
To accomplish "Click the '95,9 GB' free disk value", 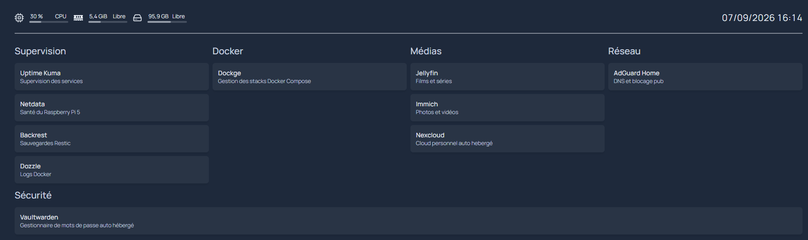I will (158, 16).
